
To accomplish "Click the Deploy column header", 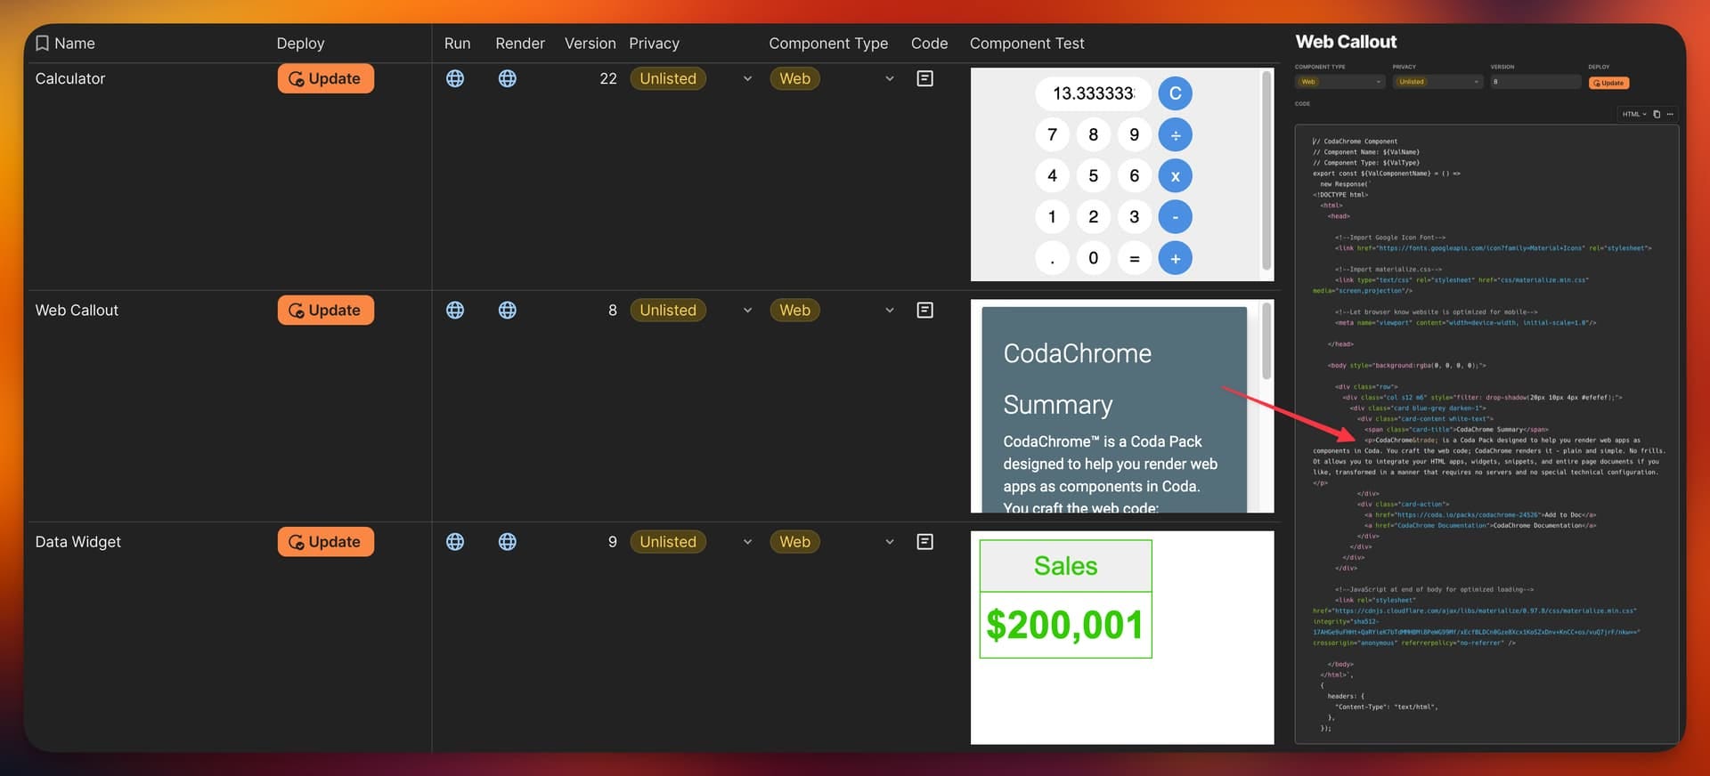I will point(300,43).
